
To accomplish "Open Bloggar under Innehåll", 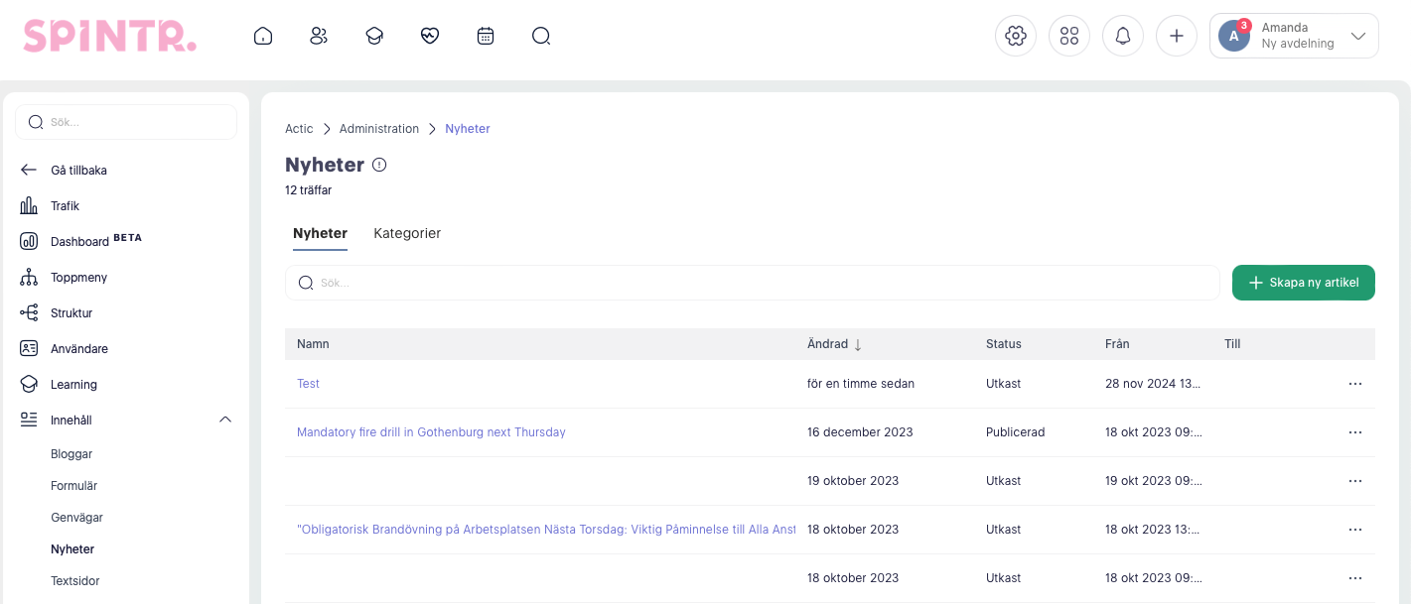I will point(71,454).
